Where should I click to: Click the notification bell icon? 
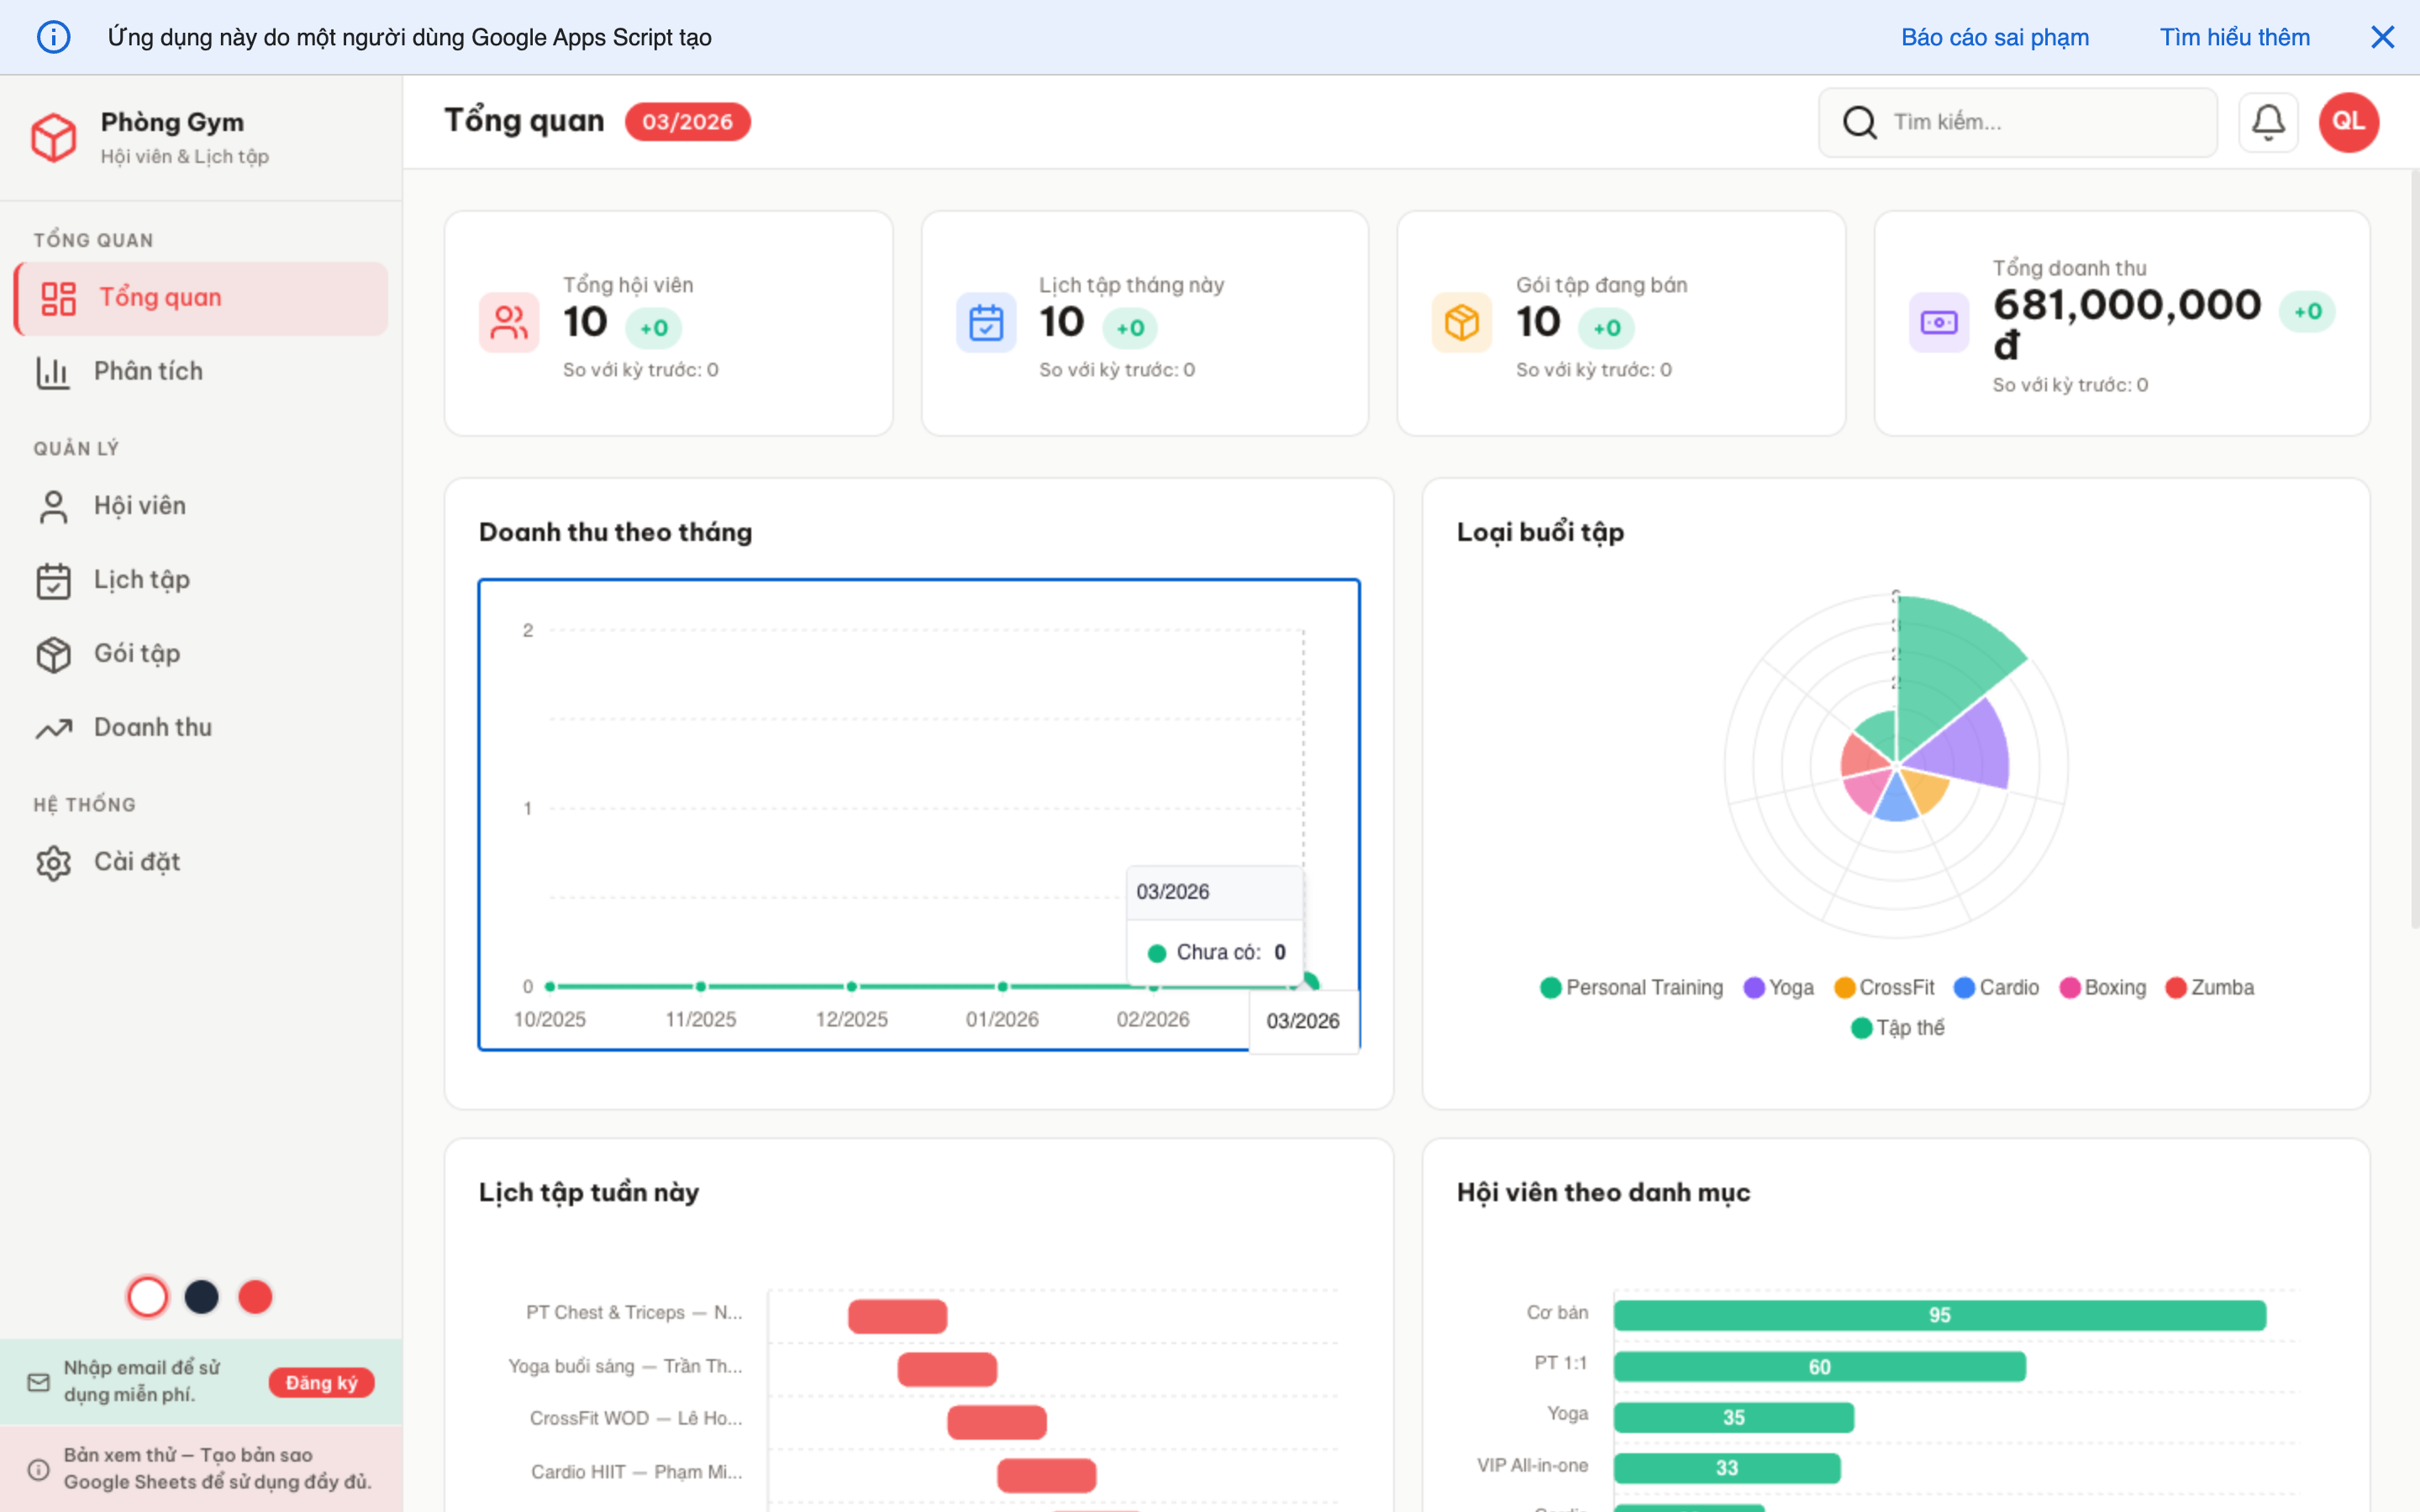tap(2267, 122)
